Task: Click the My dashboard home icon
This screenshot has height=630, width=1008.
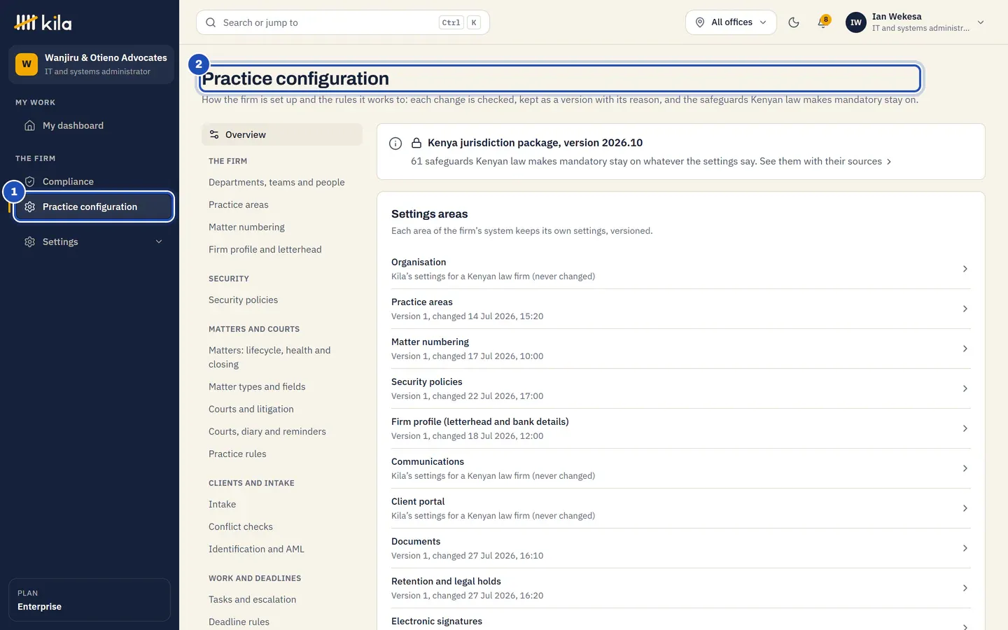Action: [x=29, y=125]
